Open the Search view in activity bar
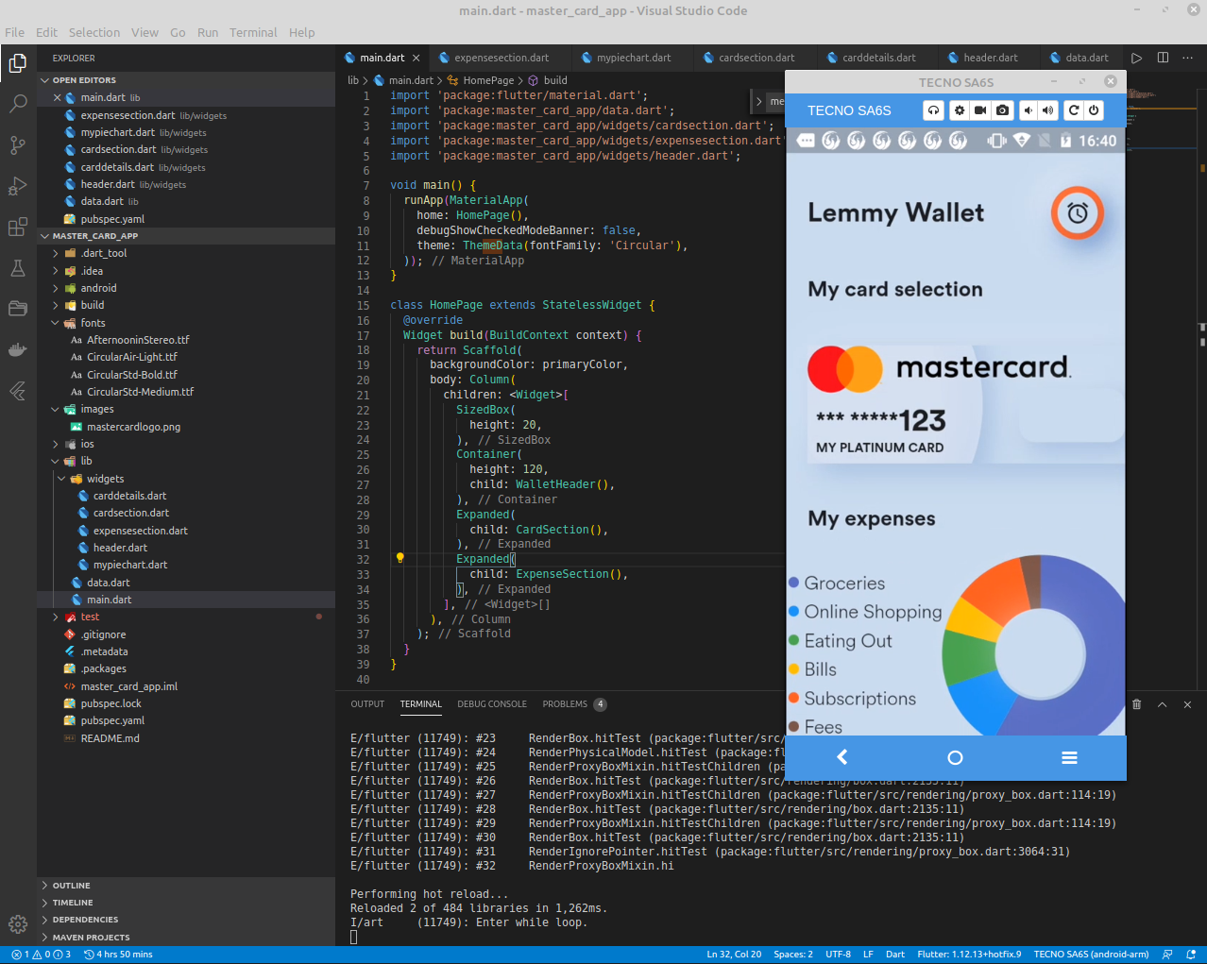Screen dimensions: 1207x964 (18, 104)
